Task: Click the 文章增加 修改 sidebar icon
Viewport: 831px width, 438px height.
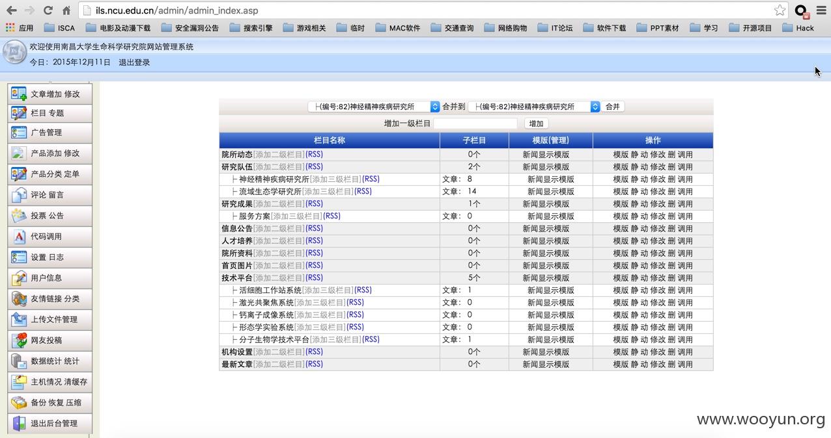Action: (x=19, y=94)
